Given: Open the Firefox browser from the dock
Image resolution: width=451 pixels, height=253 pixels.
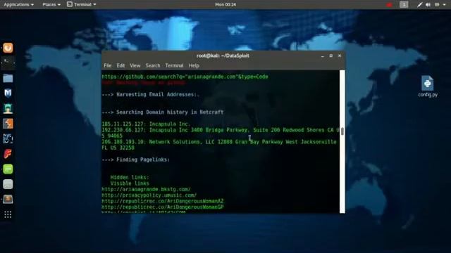Looking at the screenshot, I should 8,48.
